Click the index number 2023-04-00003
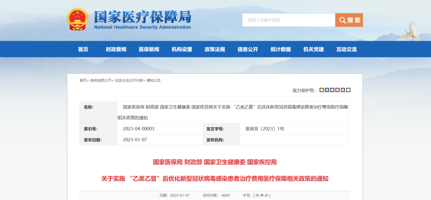 pos(138,129)
